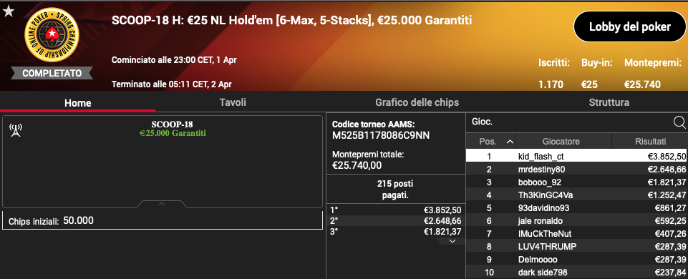The height and width of the screenshot is (279, 688).
Task: Click the favorite star icon
Action: (9, 12)
